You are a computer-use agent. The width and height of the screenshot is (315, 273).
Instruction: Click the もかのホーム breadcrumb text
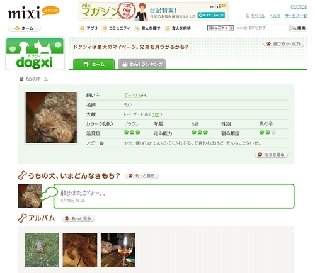pos(37,79)
